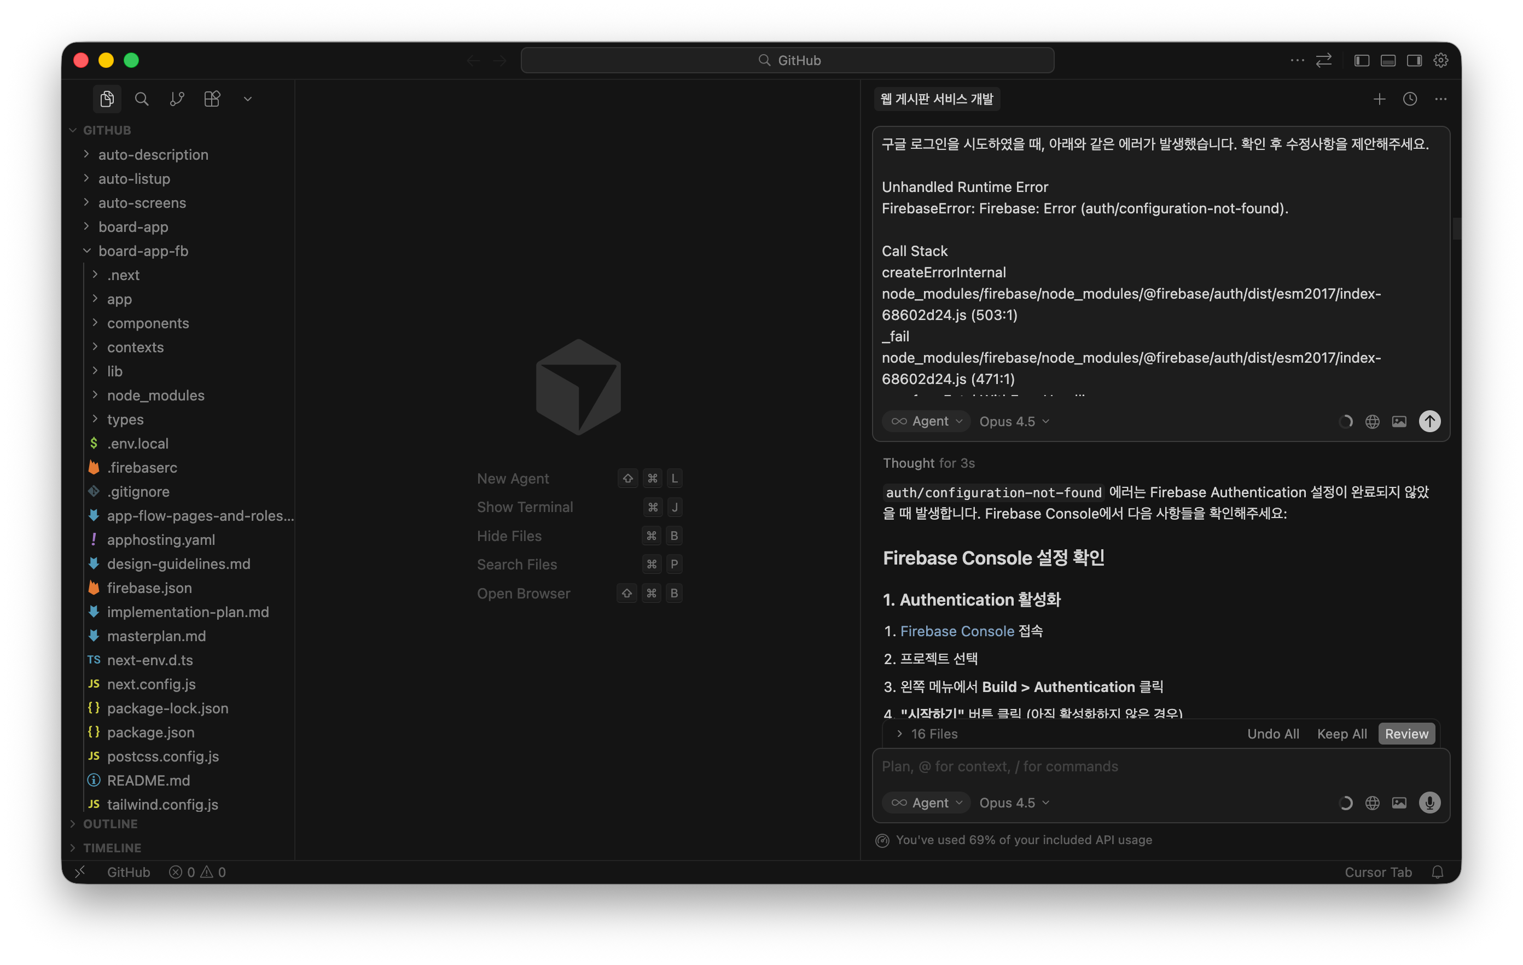Click the chat history clock icon
The height and width of the screenshot is (965, 1523).
click(1410, 98)
